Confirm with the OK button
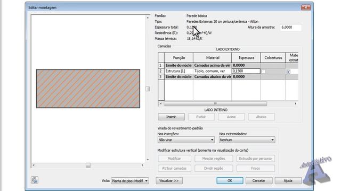Image resolution: width=341 pixels, height=191 pixels. point(230,180)
